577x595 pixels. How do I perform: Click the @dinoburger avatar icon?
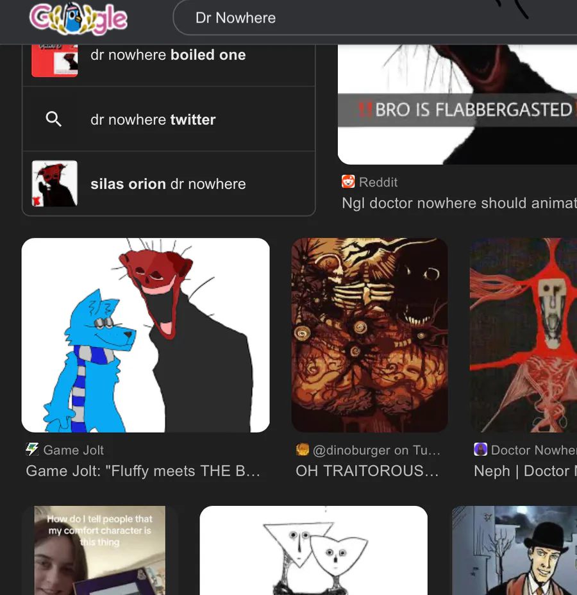coord(303,449)
